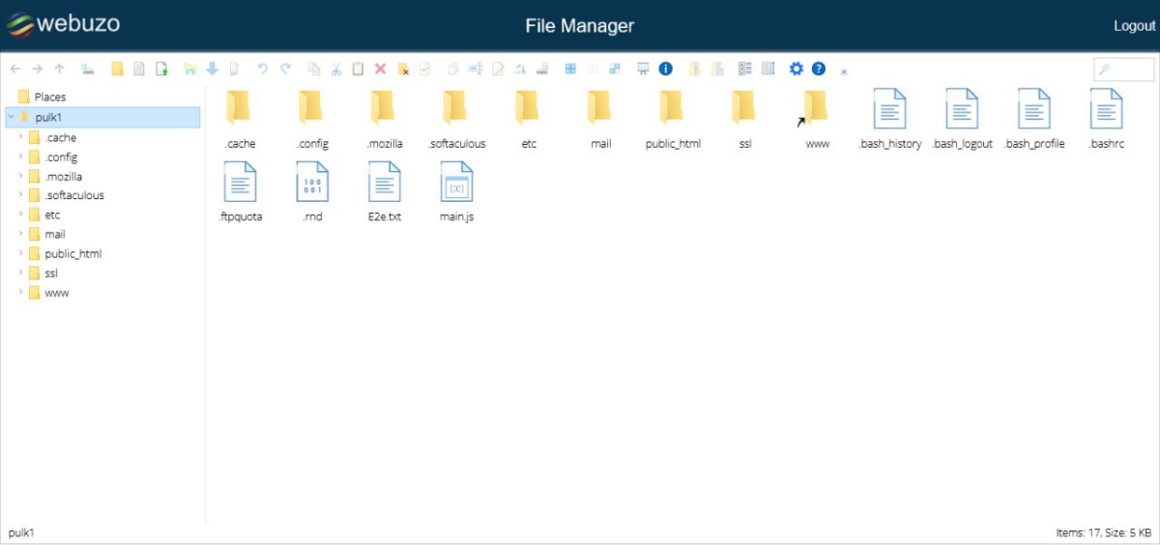Click the Preview easel icon
The height and width of the screenshot is (545, 1160).
point(643,69)
